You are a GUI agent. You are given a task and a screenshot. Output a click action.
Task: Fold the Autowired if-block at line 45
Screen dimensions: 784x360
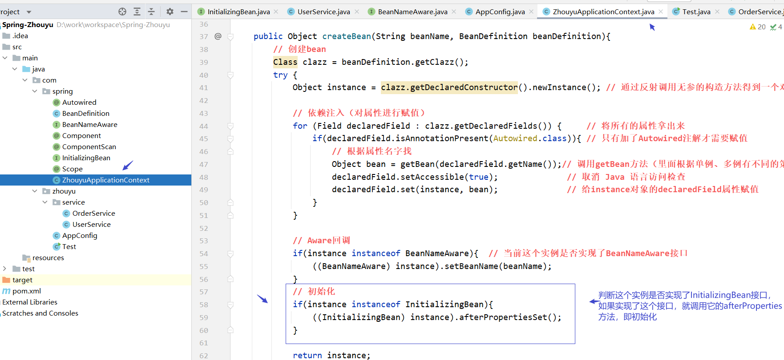230,139
